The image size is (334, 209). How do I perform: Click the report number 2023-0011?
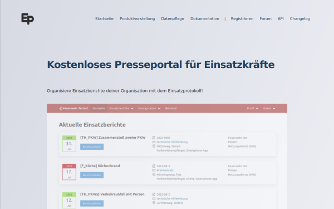[x=163, y=166]
